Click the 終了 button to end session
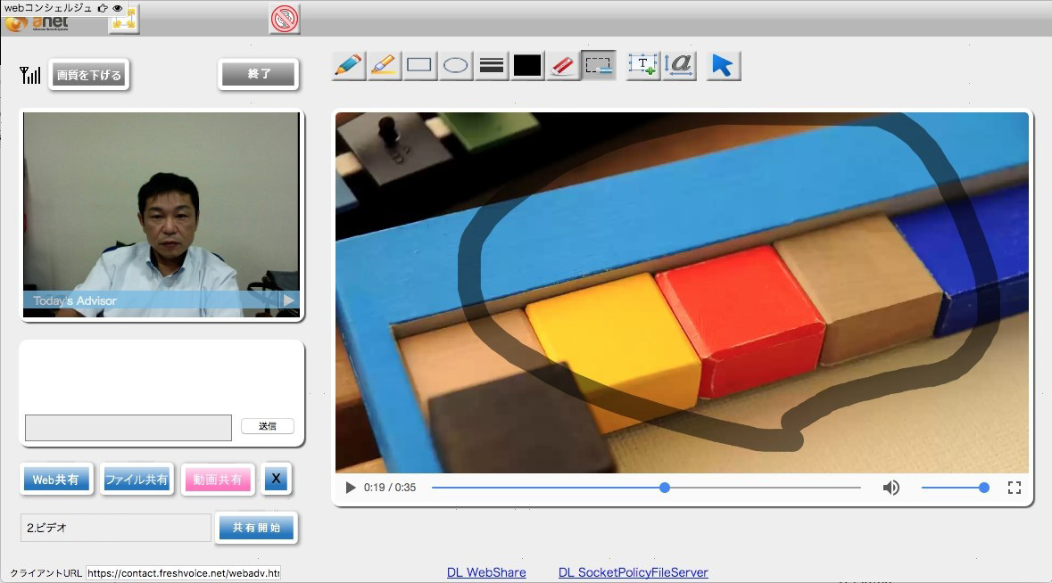Screen dimensions: 1052x583 coord(259,75)
